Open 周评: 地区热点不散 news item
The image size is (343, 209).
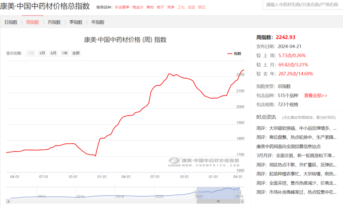point(296,165)
